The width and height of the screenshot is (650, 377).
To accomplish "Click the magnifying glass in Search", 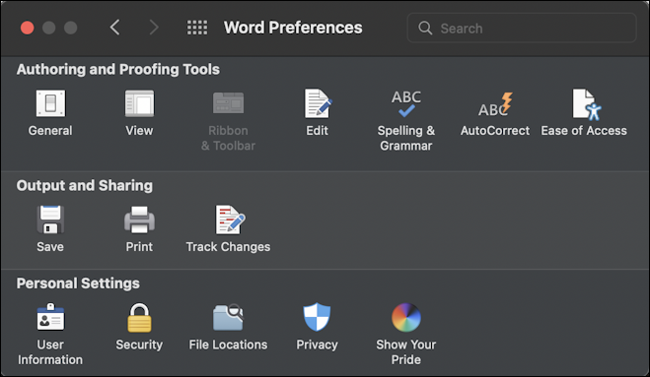I will pyautogui.click(x=425, y=29).
